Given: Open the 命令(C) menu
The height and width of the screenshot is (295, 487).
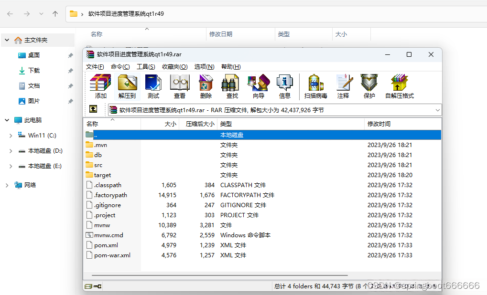Looking at the screenshot, I should [x=120, y=67].
